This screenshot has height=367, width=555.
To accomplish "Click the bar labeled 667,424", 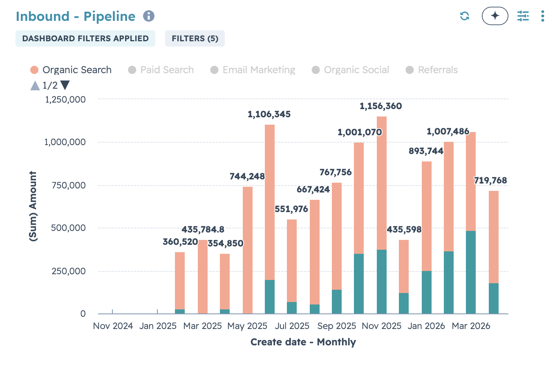I will [315, 257].
